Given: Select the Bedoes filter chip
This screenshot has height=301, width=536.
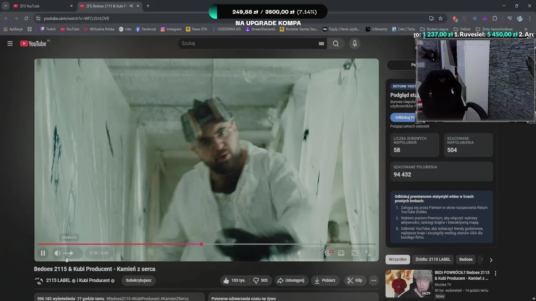Looking at the screenshot, I should click(x=466, y=260).
